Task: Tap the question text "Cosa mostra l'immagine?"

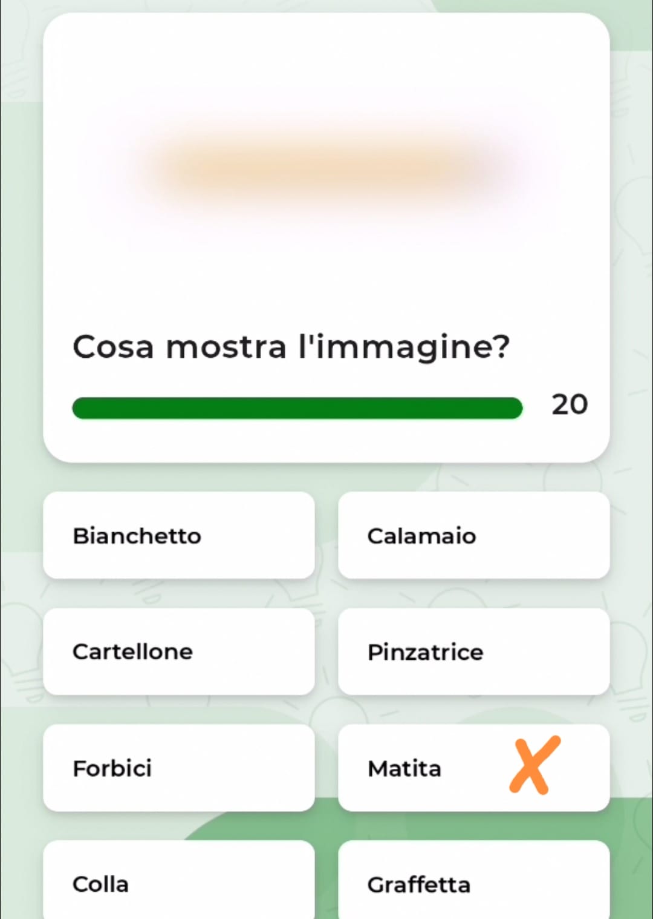Action: (291, 348)
